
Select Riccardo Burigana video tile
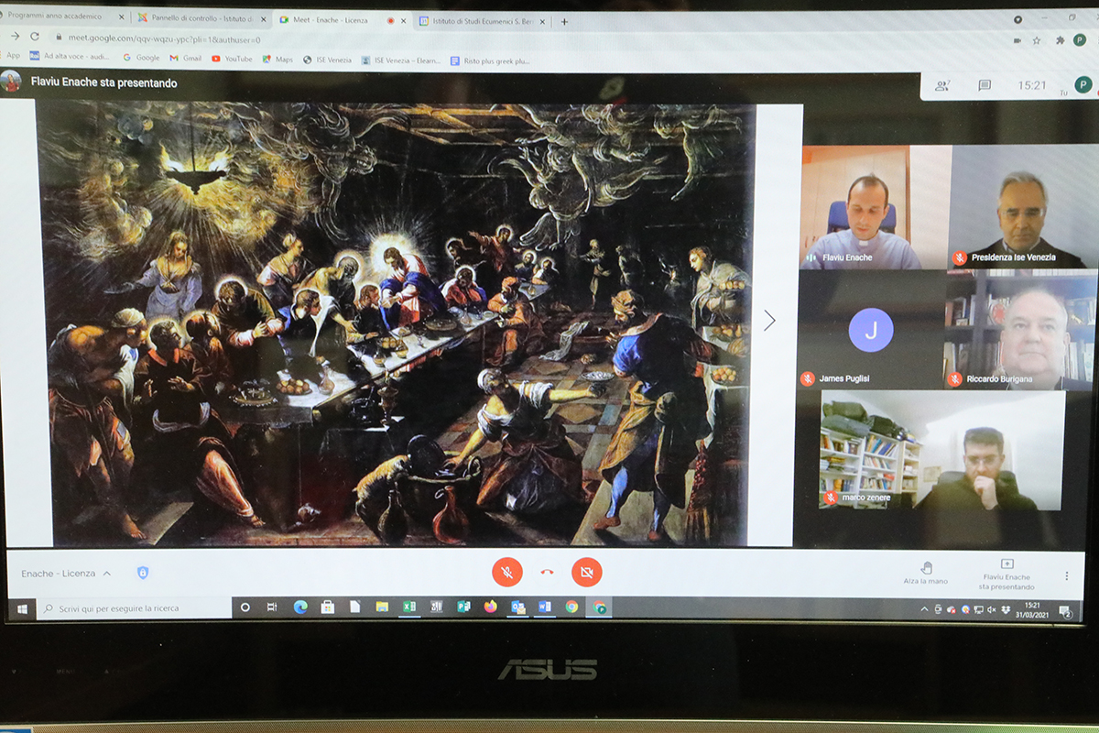pyautogui.click(x=1020, y=330)
